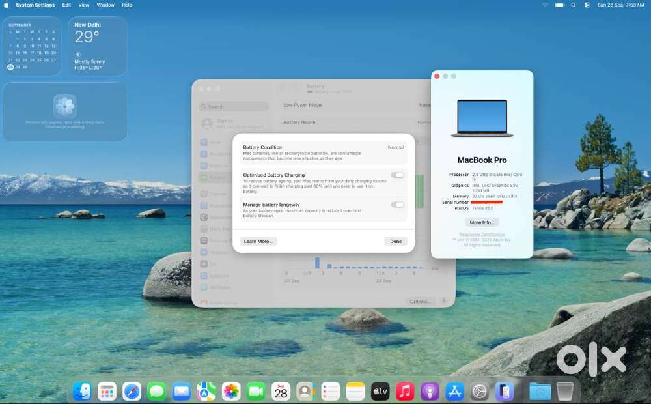651x404 pixels.
Task: Click the New Delhi weather widget
Action: click(98, 46)
